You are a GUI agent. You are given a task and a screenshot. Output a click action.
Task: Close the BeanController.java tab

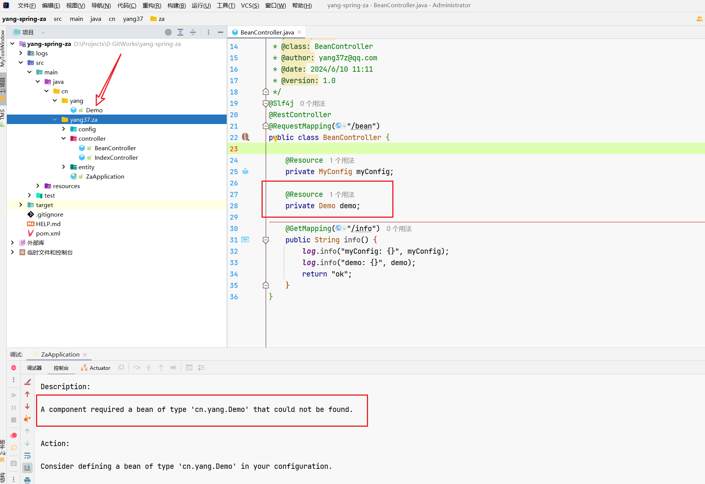pyautogui.click(x=299, y=32)
